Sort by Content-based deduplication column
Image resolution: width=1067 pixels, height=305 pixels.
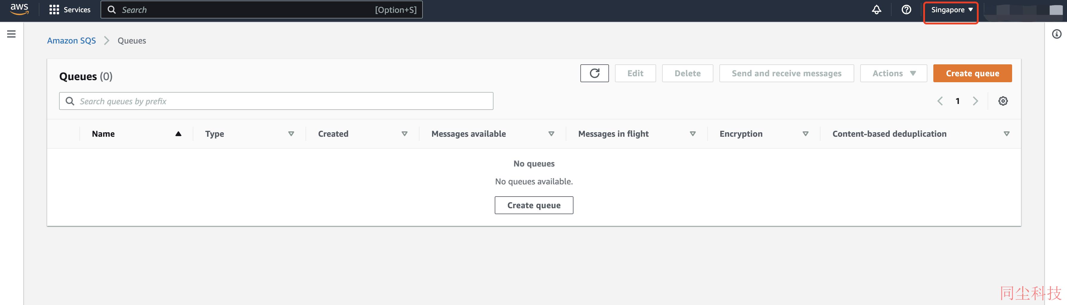1006,133
